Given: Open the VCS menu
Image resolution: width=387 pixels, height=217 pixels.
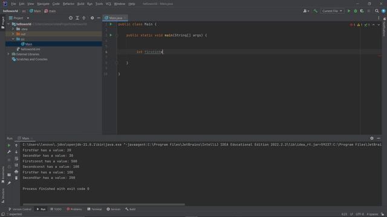Looking at the screenshot, I should point(108,4).
